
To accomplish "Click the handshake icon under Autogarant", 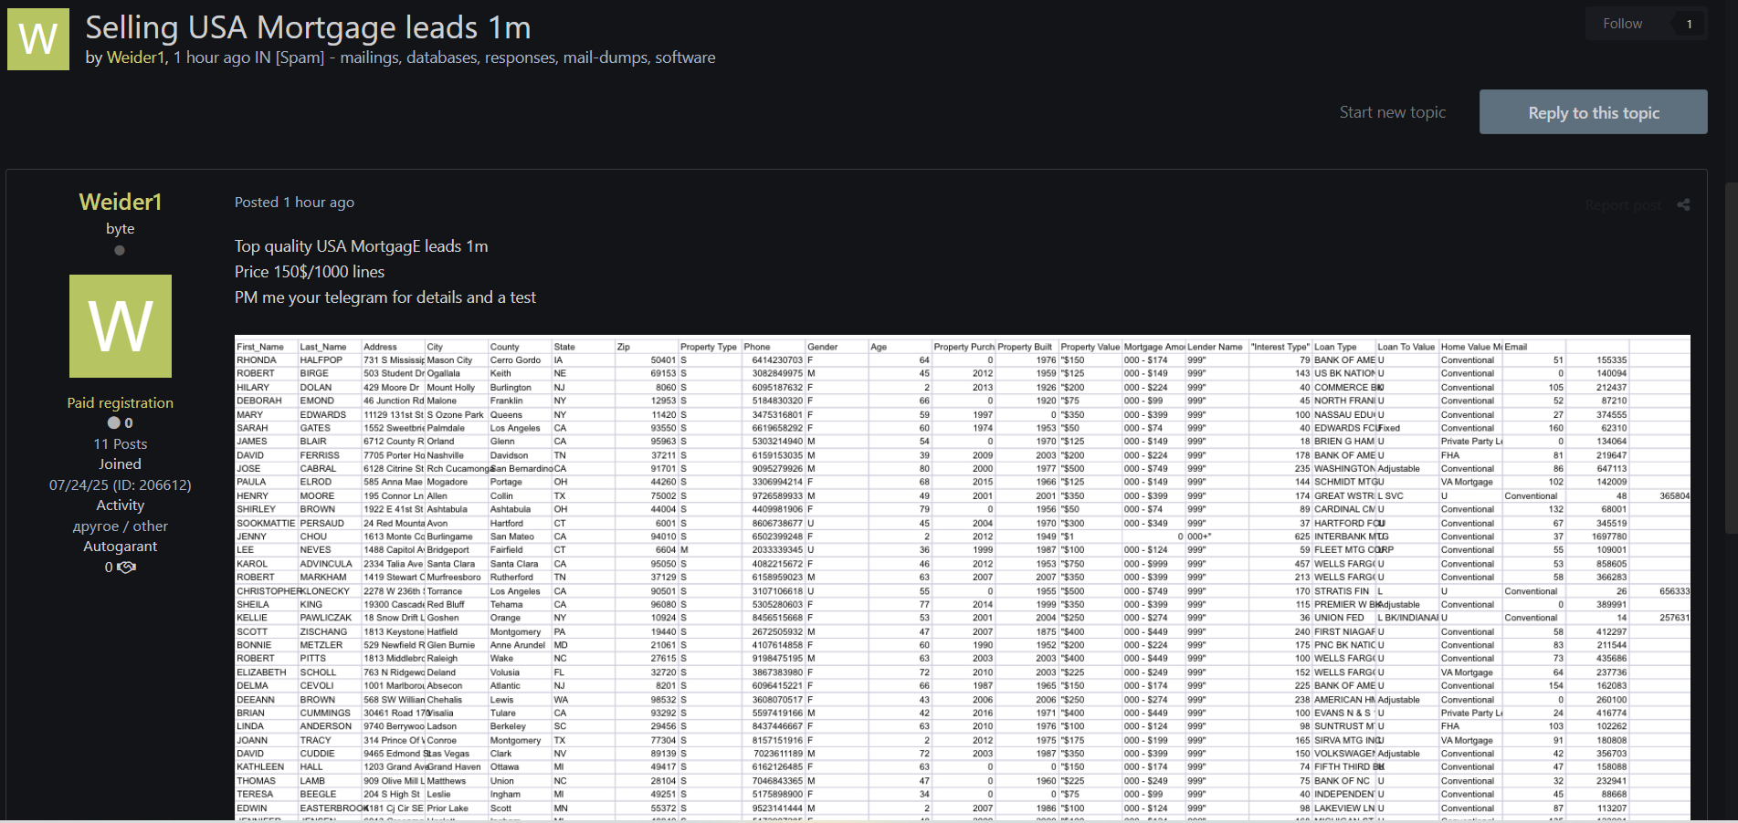I will 127,568.
